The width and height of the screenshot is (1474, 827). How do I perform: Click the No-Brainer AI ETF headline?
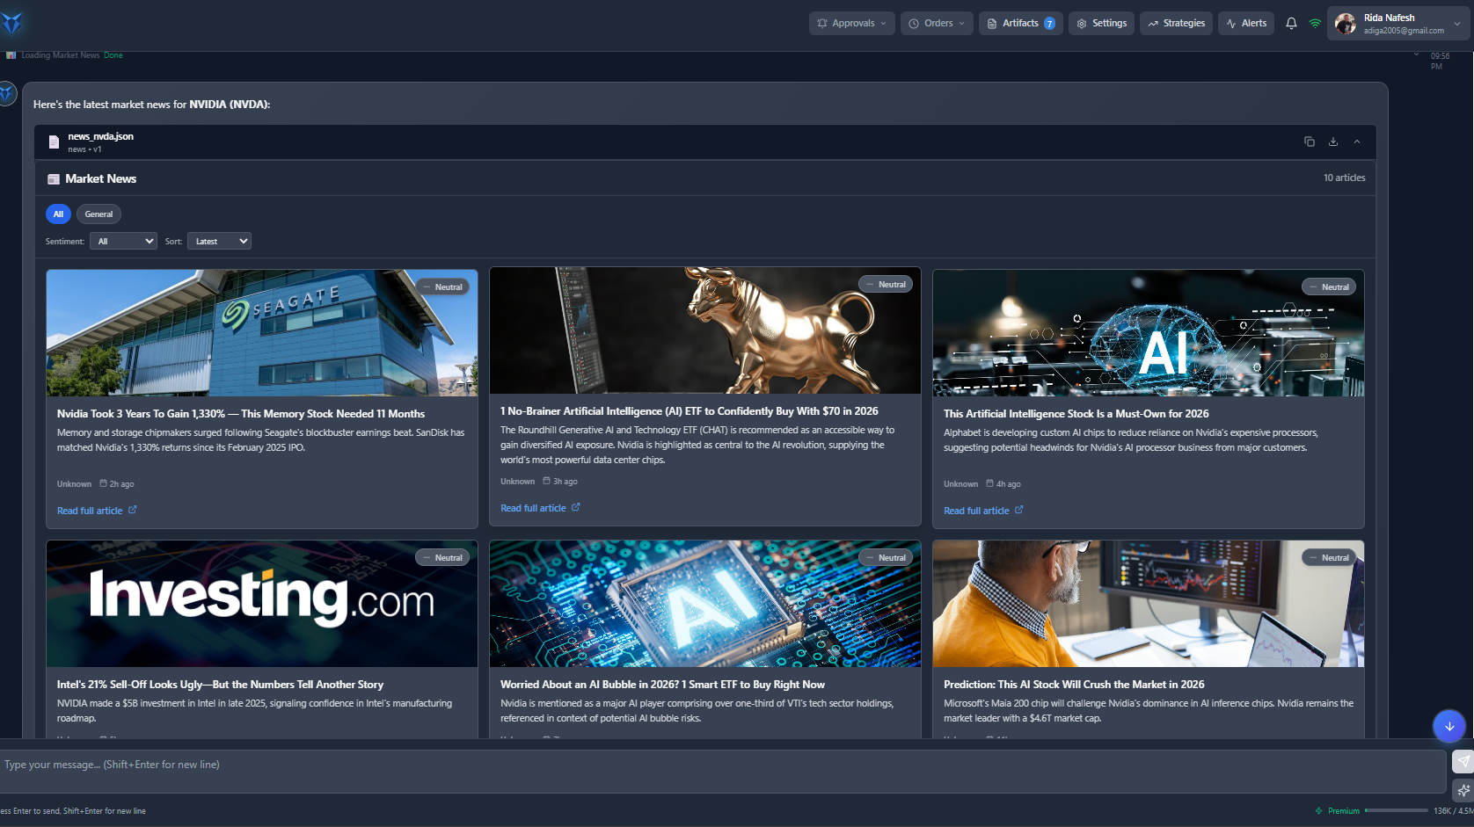pos(690,411)
